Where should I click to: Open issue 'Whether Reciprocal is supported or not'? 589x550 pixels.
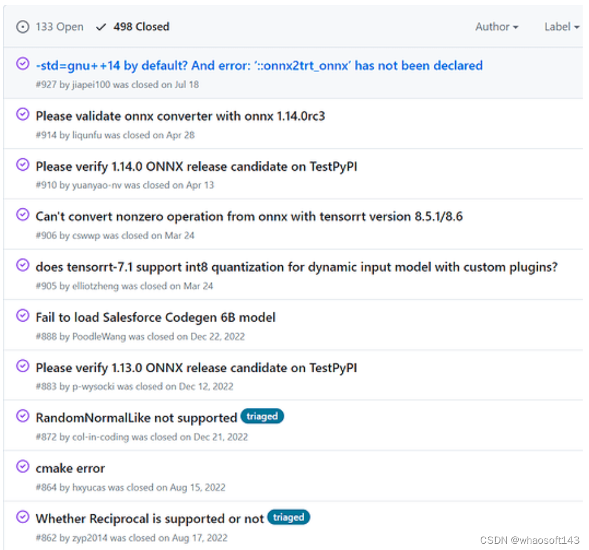coord(150,519)
